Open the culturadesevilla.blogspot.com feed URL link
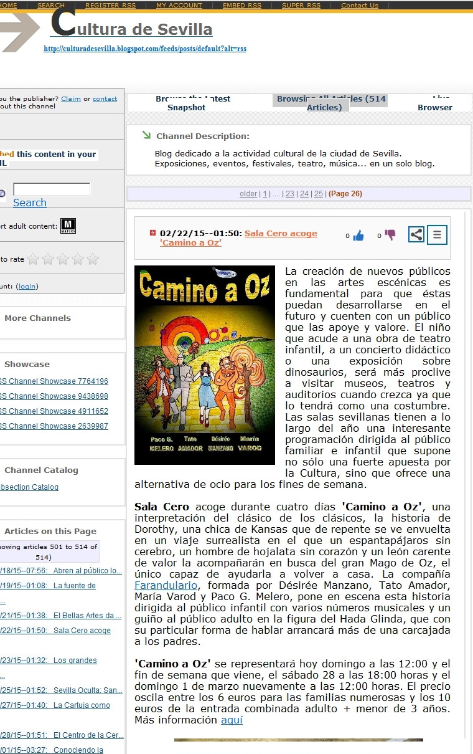This screenshot has height=754, width=473. (x=145, y=49)
